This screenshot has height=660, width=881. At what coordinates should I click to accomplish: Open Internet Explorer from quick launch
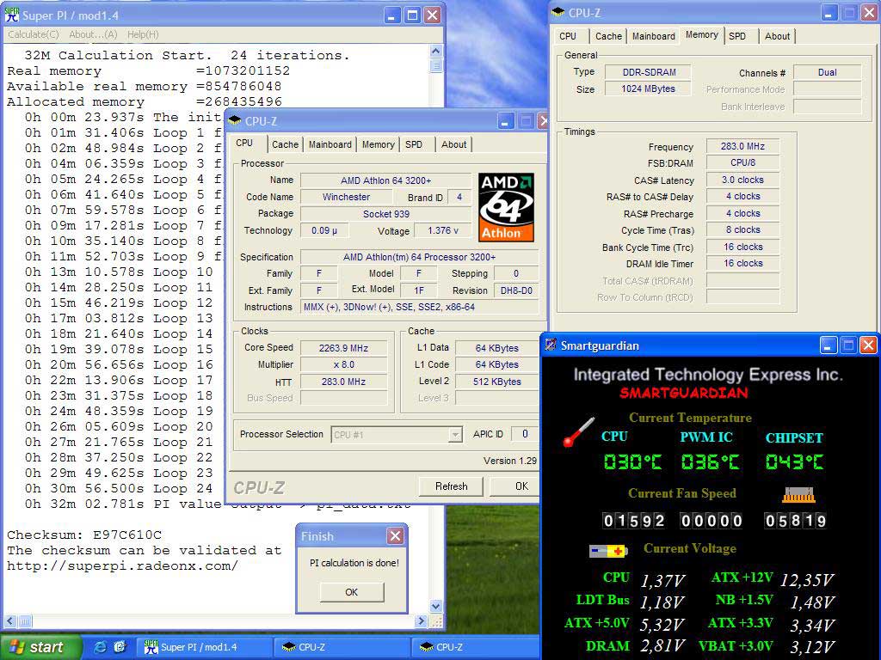click(100, 647)
